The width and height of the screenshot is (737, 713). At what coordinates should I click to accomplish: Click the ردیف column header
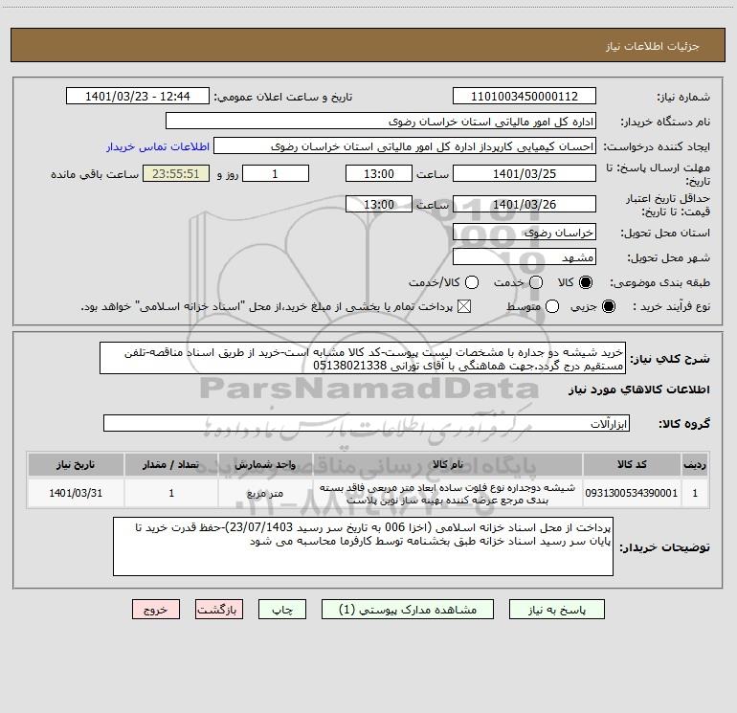coord(695,465)
